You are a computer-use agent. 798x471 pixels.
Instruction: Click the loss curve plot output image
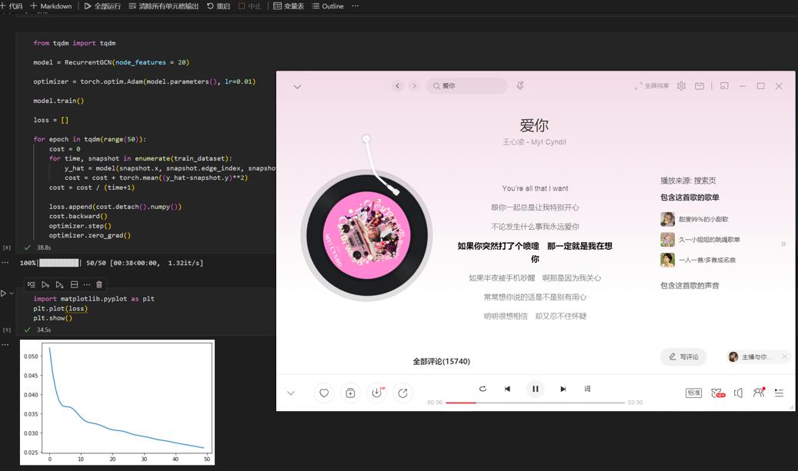tap(117, 402)
